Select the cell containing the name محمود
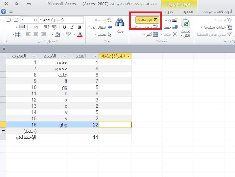This screenshot has width=235, height=177. pyautogui.click(x=53, y=69)
